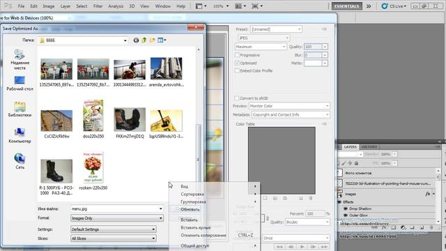
Task: Create a new layer
Action: point(422,227)
